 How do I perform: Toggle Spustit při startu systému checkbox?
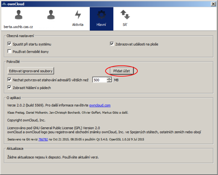pos(10,44)
